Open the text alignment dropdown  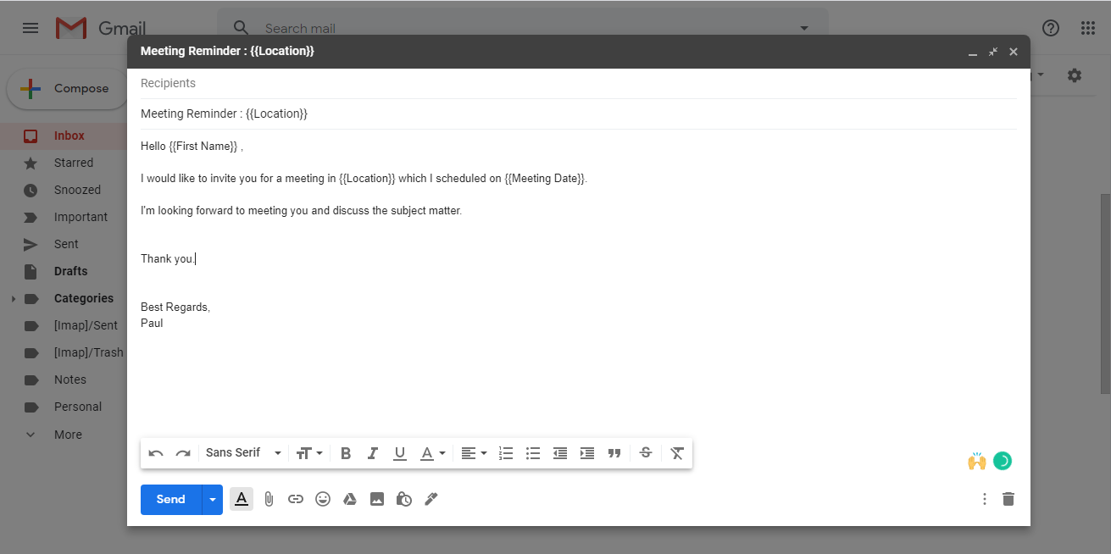point(474,453)
